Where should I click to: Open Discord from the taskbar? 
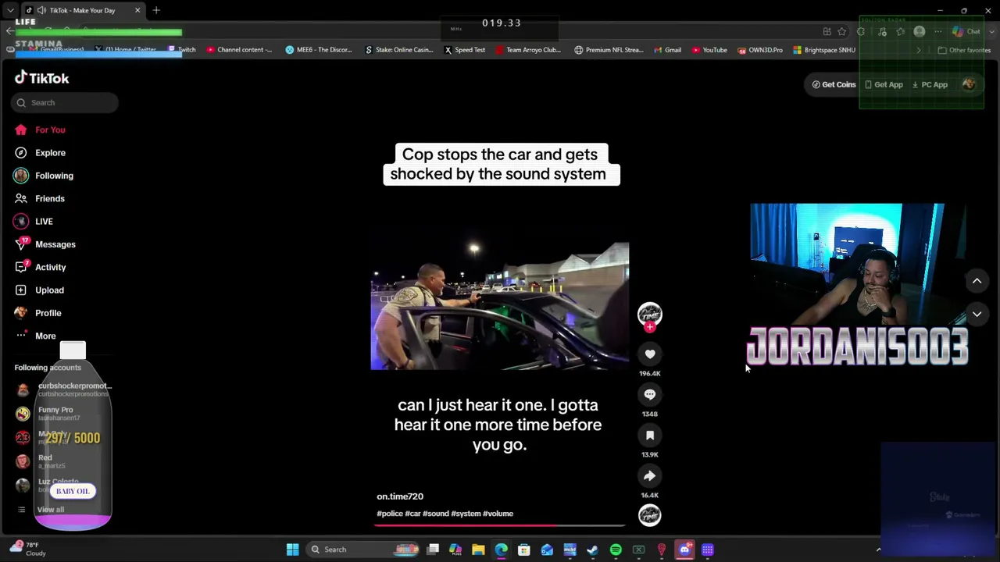(x=684, y=550)
